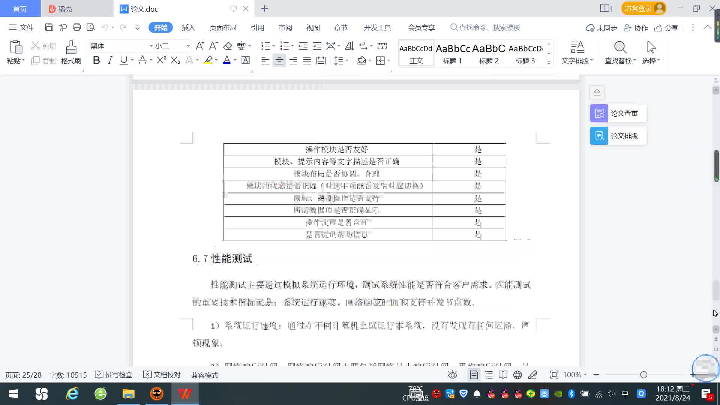This screenshot has width=720, height=405.
Task: Open the font name dropdown
Action: (151, 46)
